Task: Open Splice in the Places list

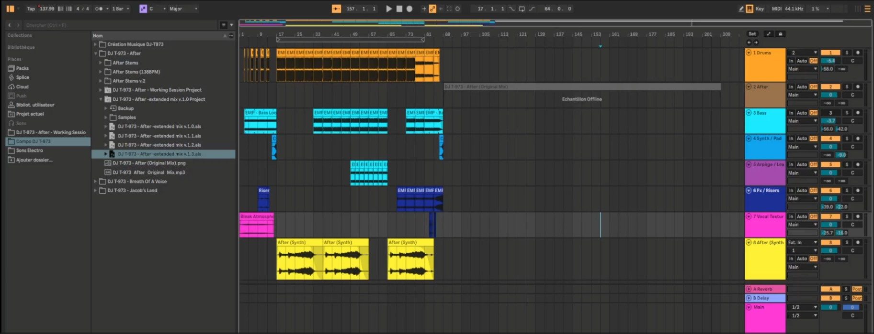Action: click(23, 77)
